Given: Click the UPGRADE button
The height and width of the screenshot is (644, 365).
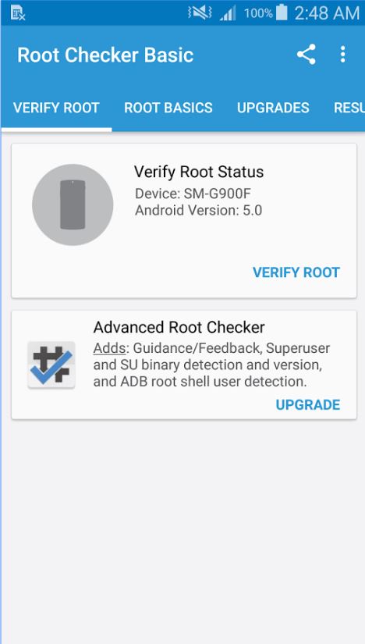Looking at the screenshot, I should point(308,404).
